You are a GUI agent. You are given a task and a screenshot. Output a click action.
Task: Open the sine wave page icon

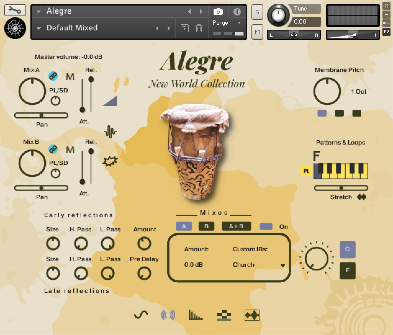[141, 315]
